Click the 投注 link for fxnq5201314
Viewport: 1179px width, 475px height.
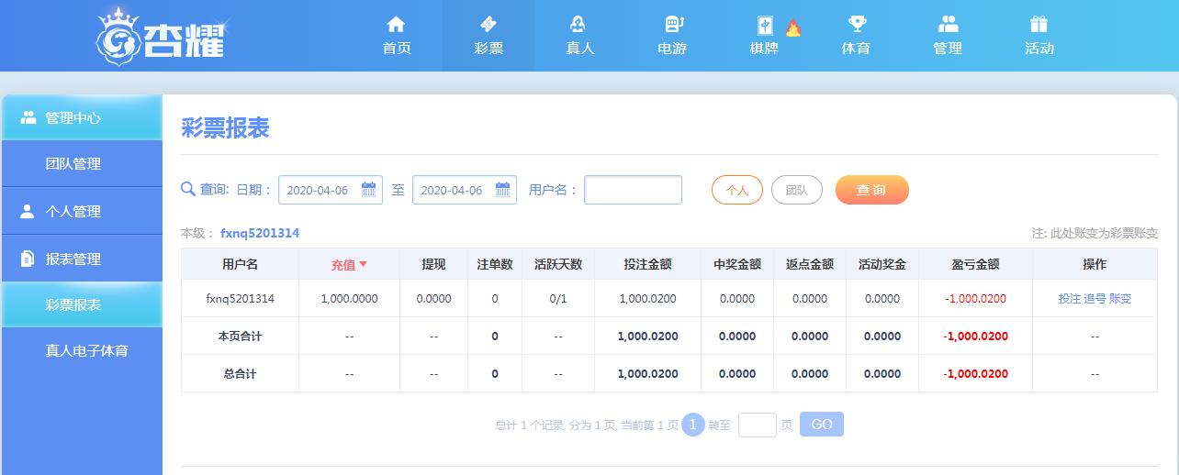[x=1070, y=298]
